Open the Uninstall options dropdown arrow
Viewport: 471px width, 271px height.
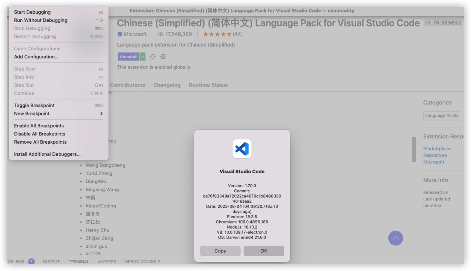tap(142, 56)
